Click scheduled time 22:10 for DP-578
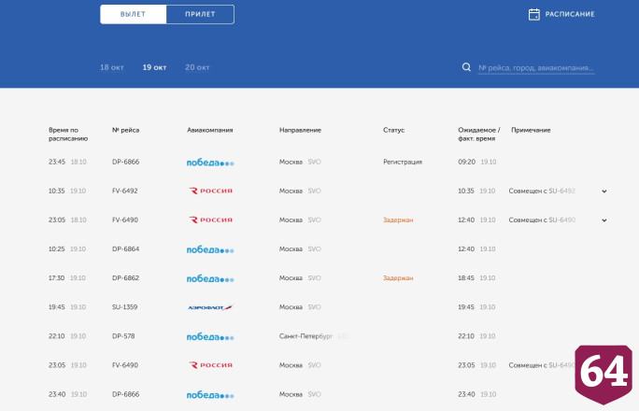 coord(57,336)
